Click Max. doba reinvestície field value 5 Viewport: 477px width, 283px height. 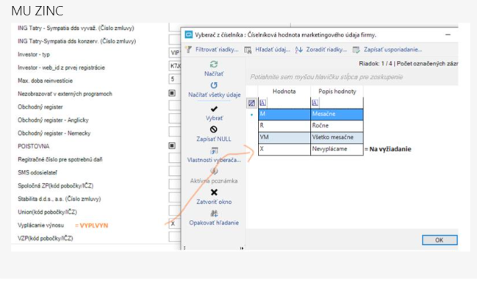(x=175, y=79)
